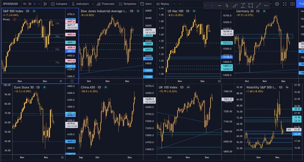The height and width of the screenshot is (162, 304).
Task: Switch to the 1h timeframe
Action: pos(24,4)
